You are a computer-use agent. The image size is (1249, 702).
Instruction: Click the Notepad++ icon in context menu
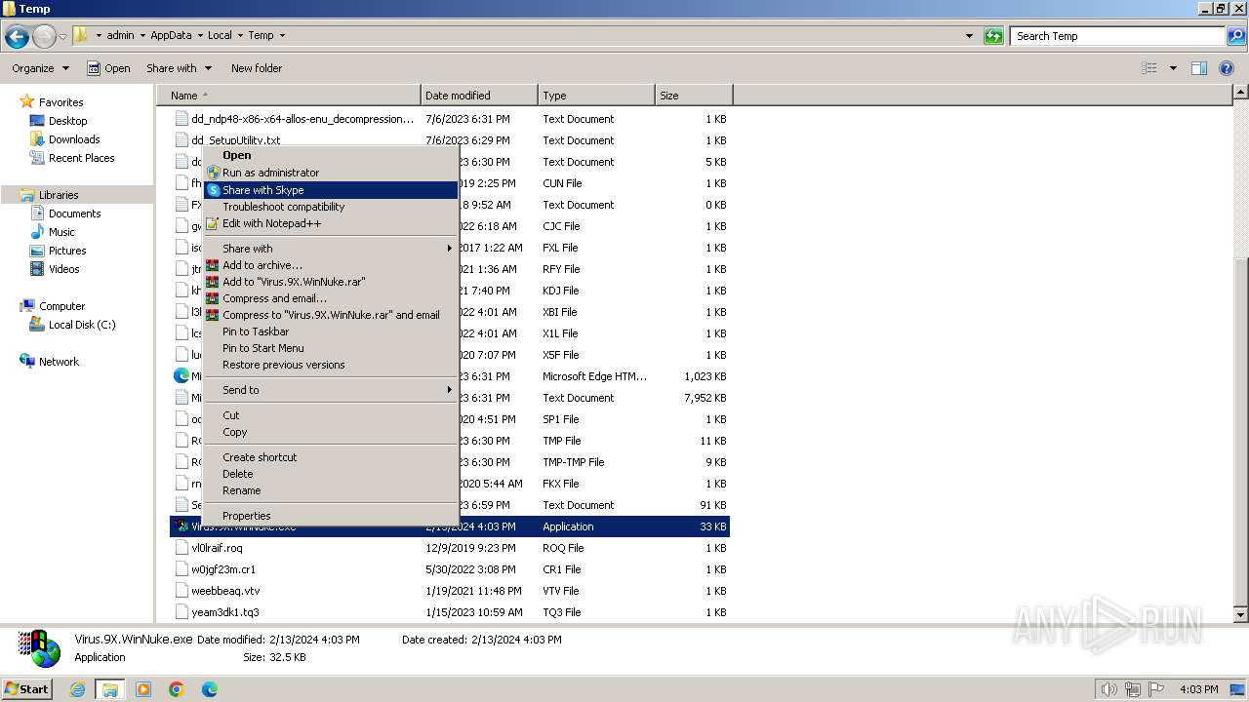(213, 223)
